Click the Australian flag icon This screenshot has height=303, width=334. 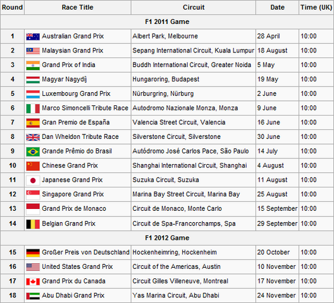tap(33, 37)
